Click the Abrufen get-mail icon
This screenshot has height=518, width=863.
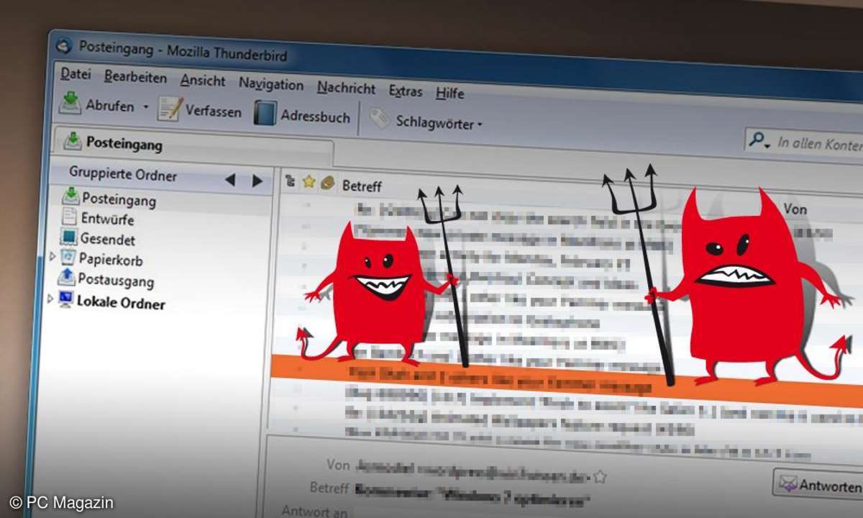pos(70,103)
